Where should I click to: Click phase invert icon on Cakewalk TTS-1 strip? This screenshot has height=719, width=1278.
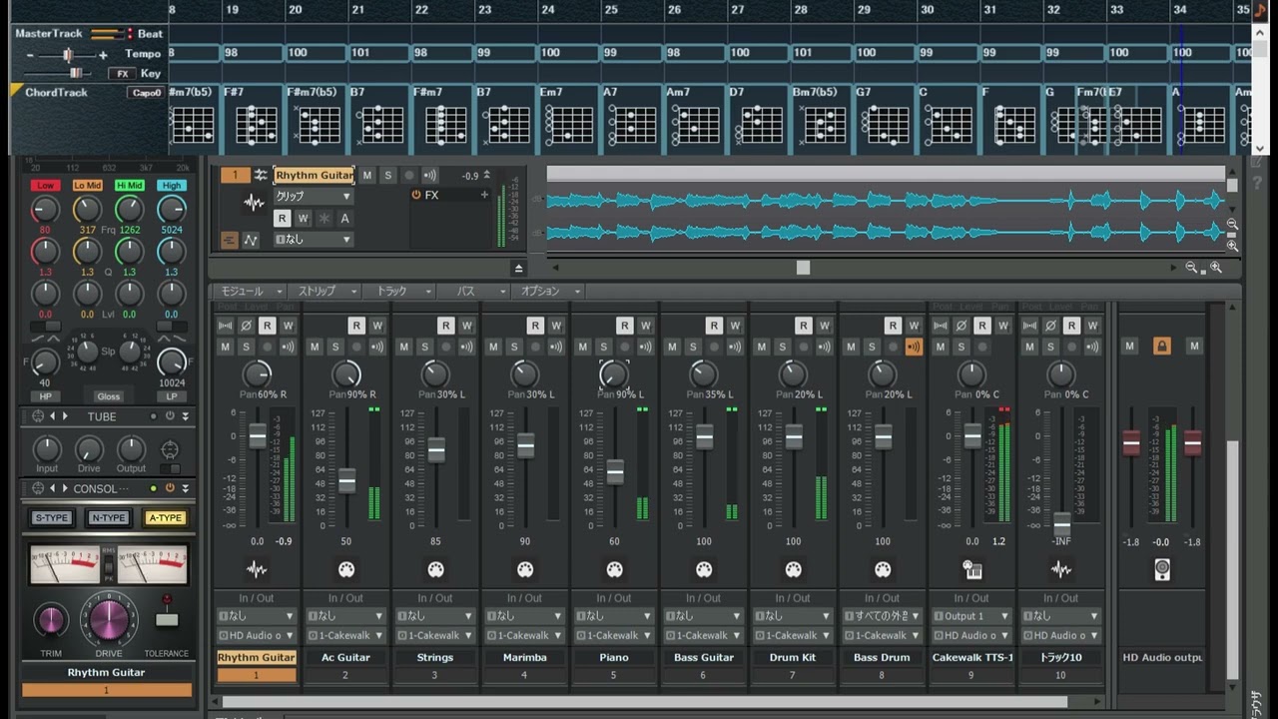960,326
